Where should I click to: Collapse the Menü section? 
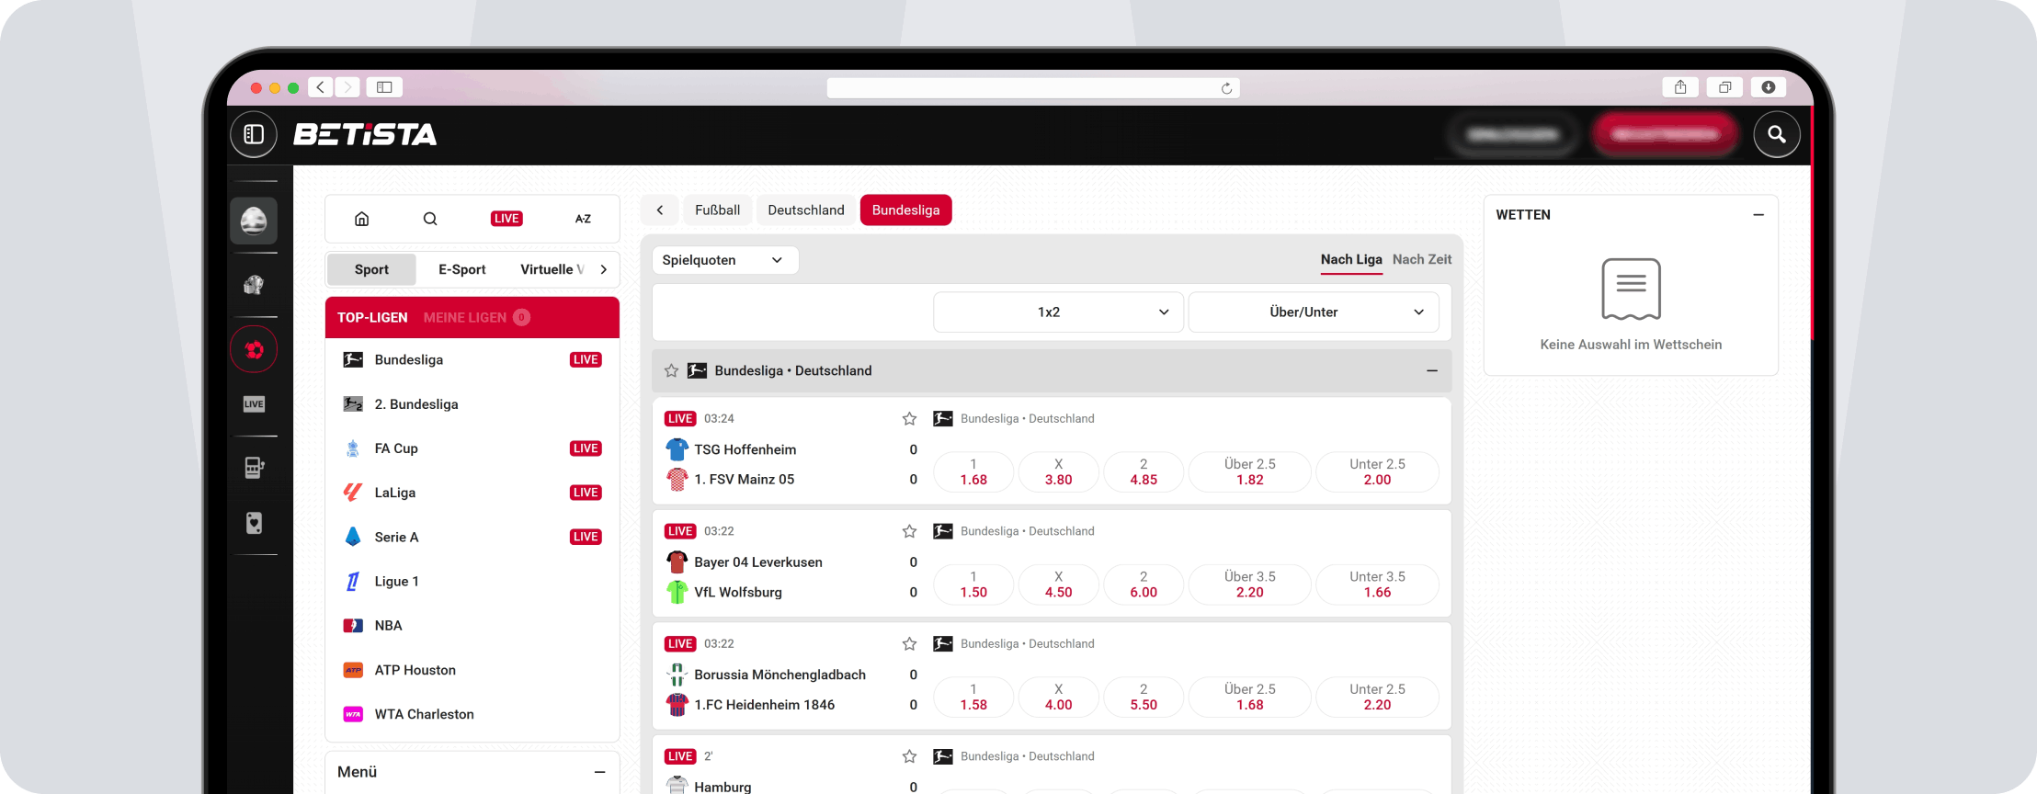(599, 772)
